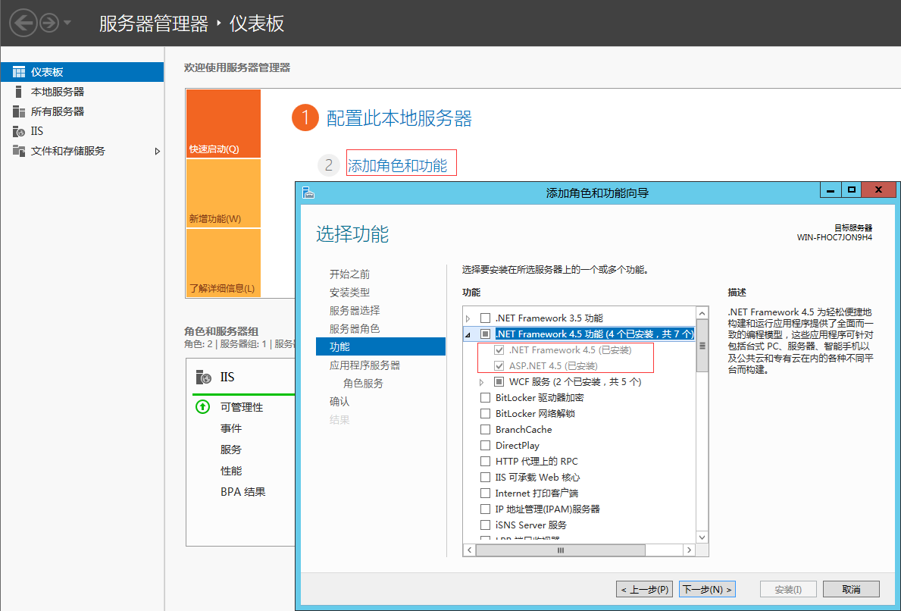Click the back navigation arrow icon
This screenshot has width=901, height=611.
(x=23, y=23)
